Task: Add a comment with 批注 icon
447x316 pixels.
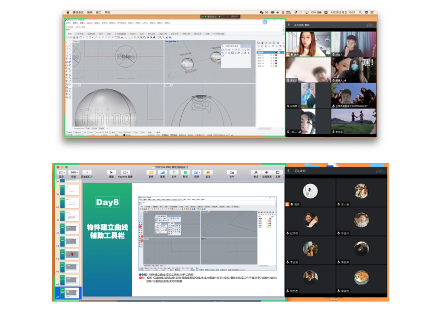Action: pyautogui.click(x=208, y=172)
